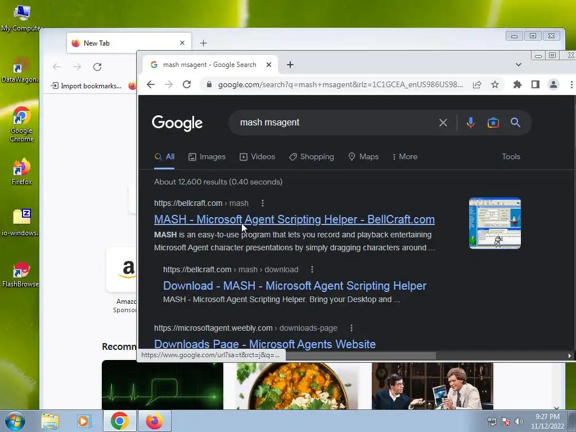Image resolution: width=576 pixels, height=432 pixels.
Task: Open Windows Explorer from the taskbar
Action: pos(50,421)
